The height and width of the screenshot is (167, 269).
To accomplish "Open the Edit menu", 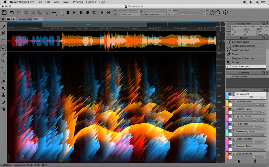I will 48,2.
